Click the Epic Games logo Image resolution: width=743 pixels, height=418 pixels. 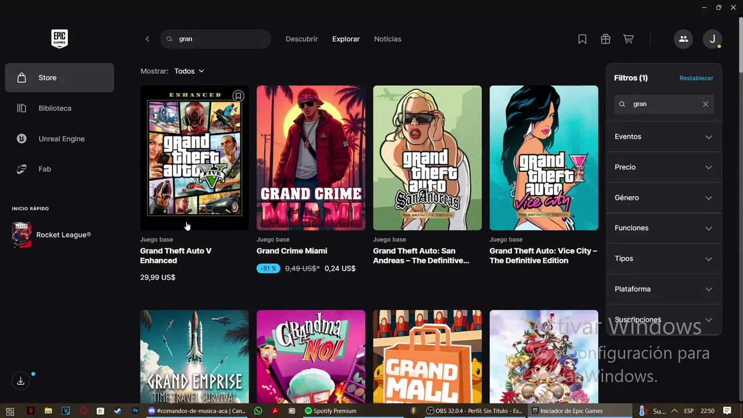(59, 39)
